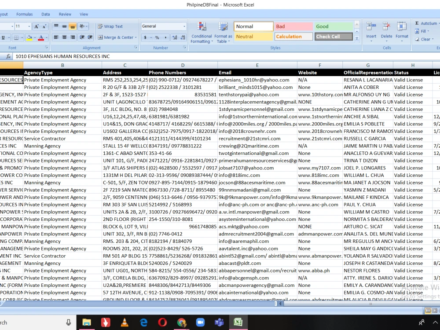This screenshot has width=440, height=330.
Task: Apply the Calculation cell style
Action: 293,37
